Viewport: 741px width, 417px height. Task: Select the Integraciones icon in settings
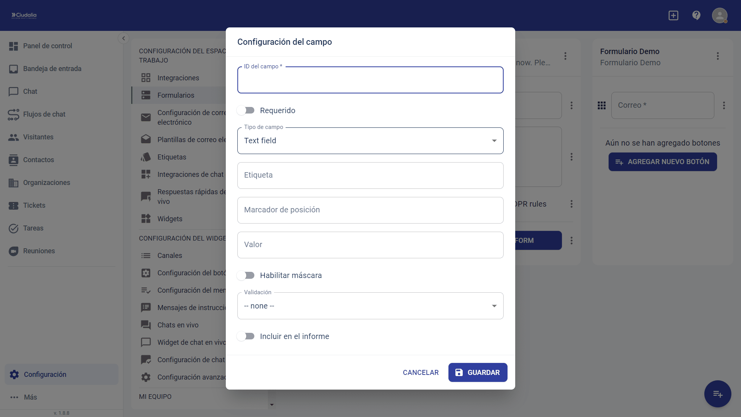(146, 77)
